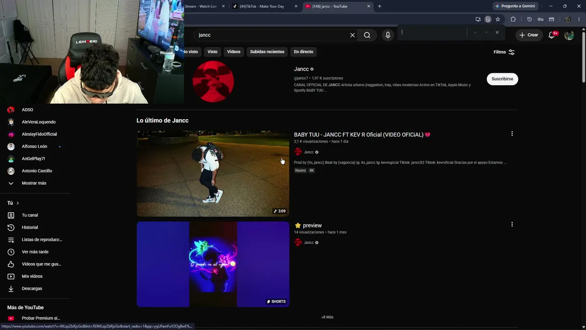This screenshot has width=586, height=330.
Task: Start voice search with the microphone
Action: tap(388, 35)
